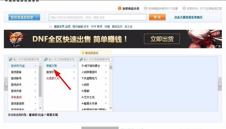Screen dimensions: 226x129
Task: Select game J-剑灵
Action: [94, 85]
